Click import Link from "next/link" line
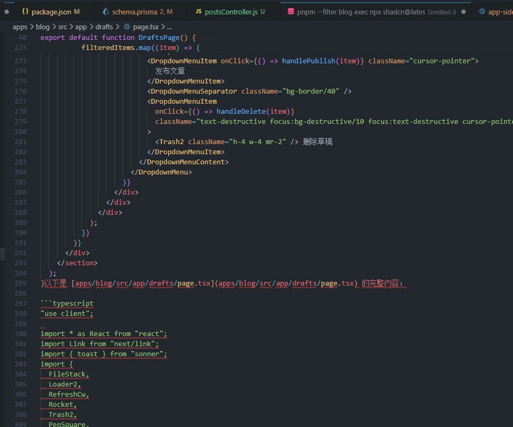Viewport: 513px width, 427px height. [x=100, y=344]
